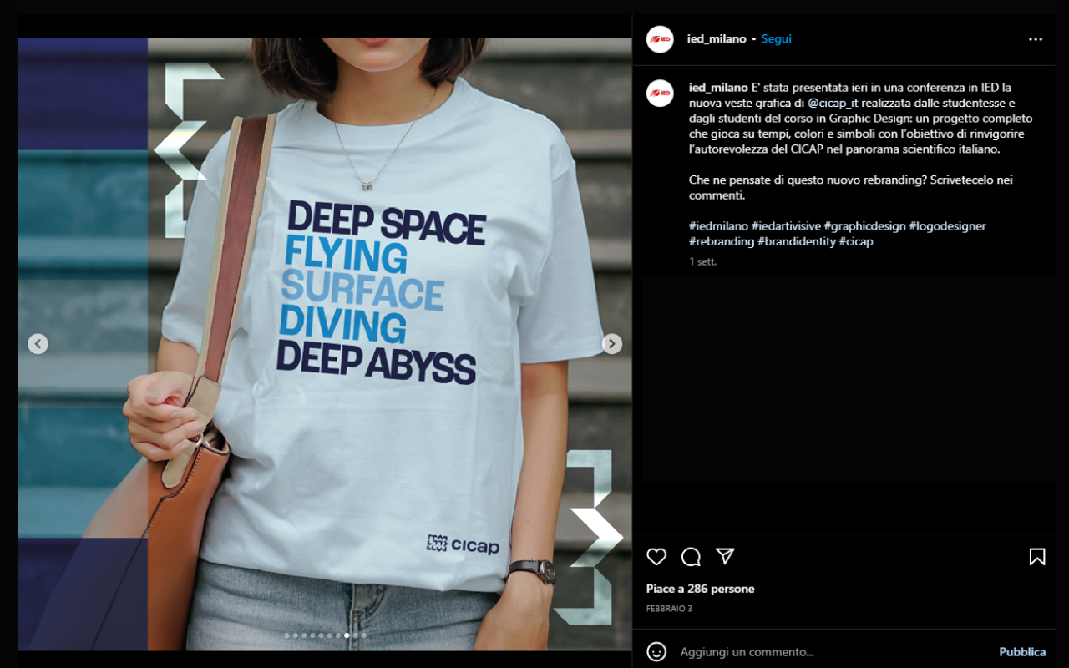This screenshot has height=668, width=1069.
Task: Select the highlighted active carousel dot
Action: tap(347, 635)
